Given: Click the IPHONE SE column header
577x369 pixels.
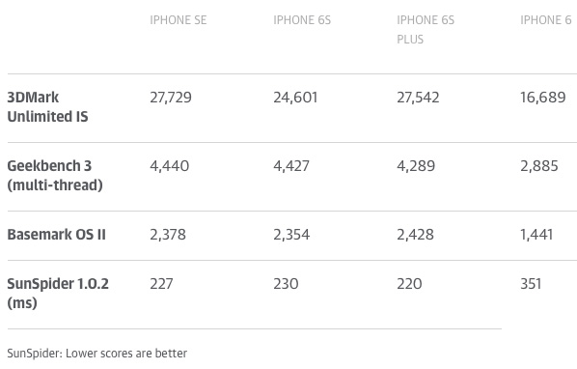Looking at the screenshot, I should click(x=179, y=20).
